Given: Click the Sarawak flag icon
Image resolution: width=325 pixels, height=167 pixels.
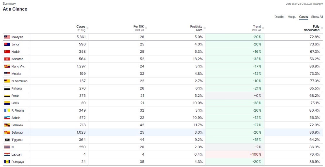Looking at the screenshot, I should click(x=7, y=125).
